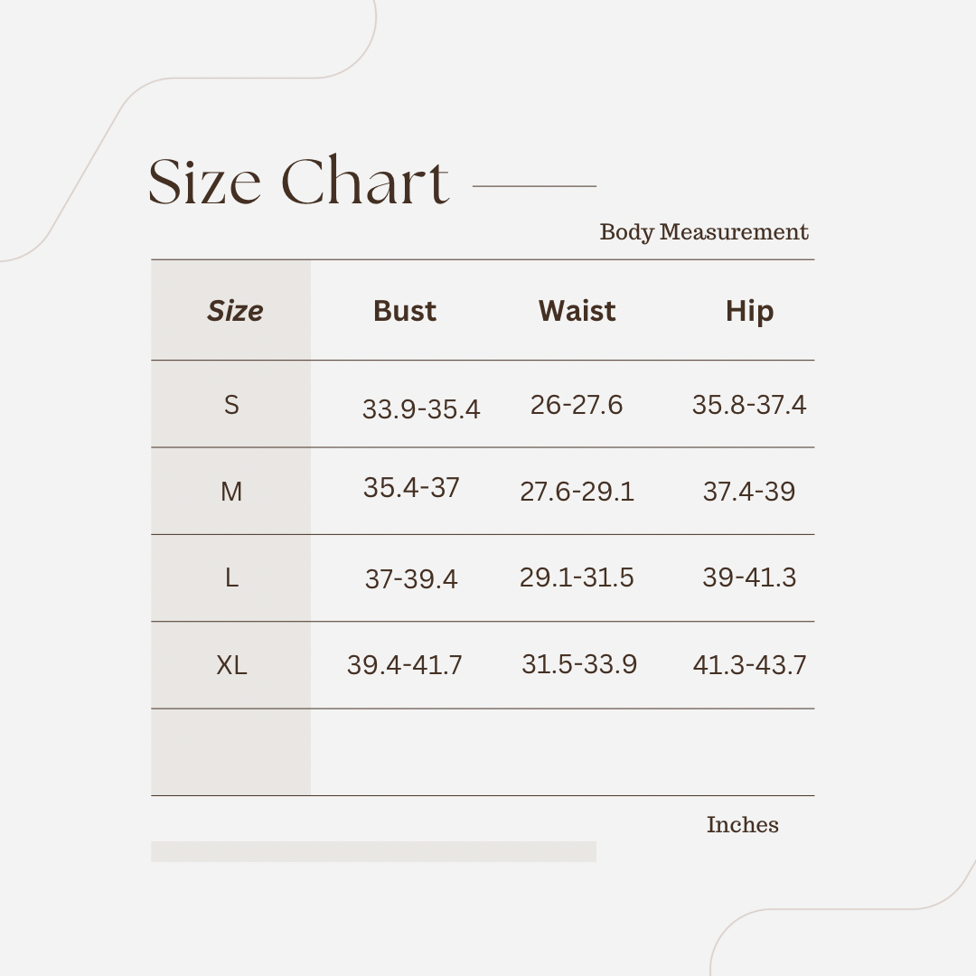Select the S size row label
The height and width of the screenshot is (976, 976).
(231, 405)
